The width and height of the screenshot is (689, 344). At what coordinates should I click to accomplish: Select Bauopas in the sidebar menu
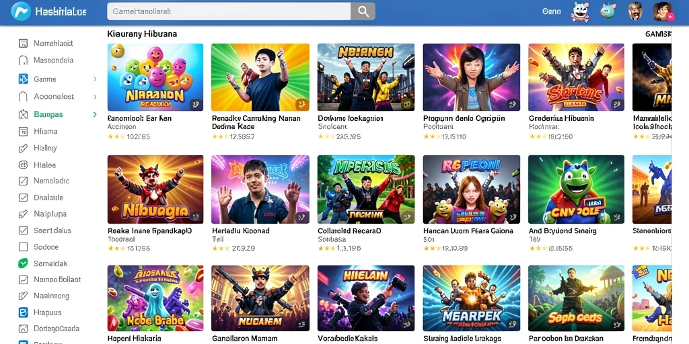[x=48, y=114]
